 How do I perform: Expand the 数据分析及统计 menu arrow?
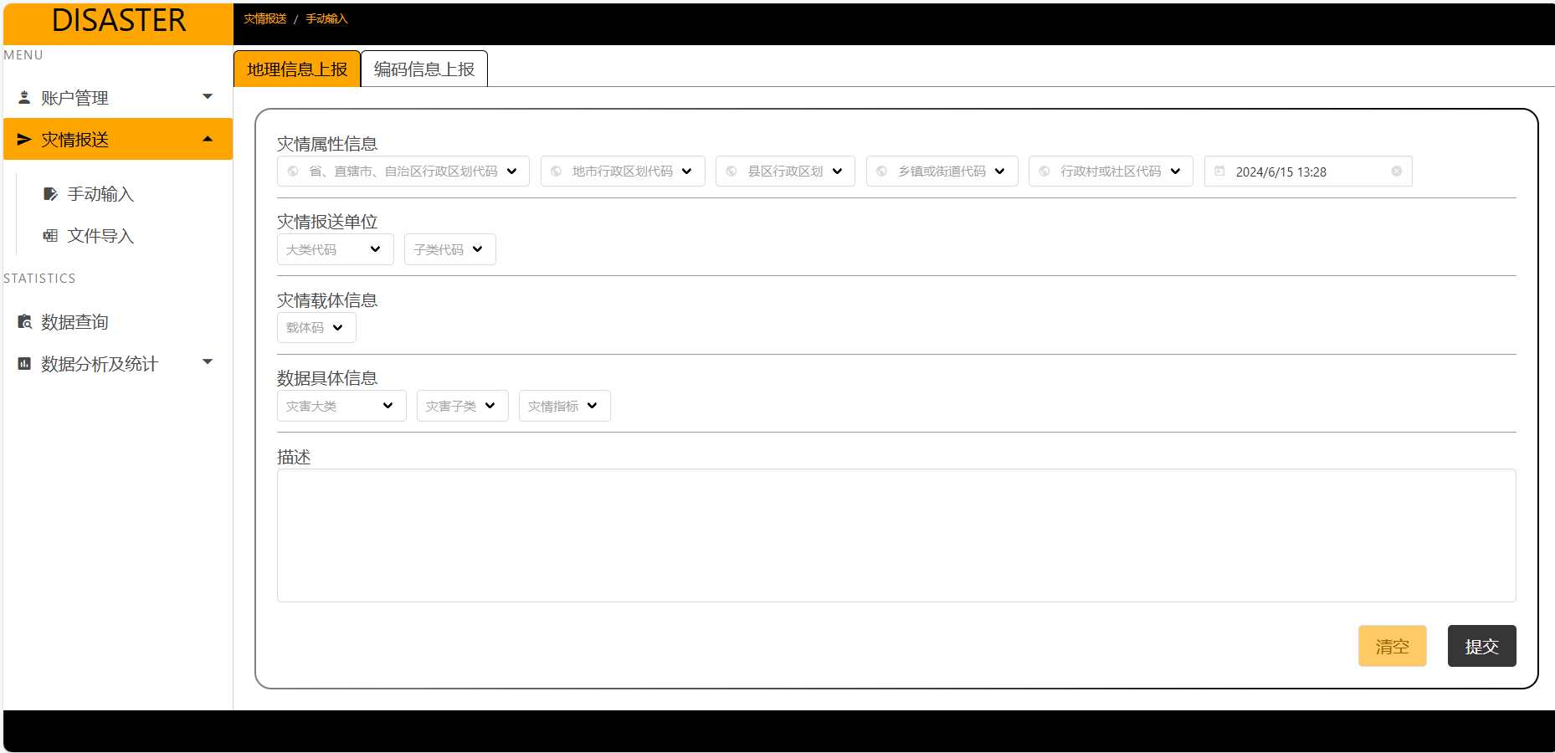click(208, 362)
